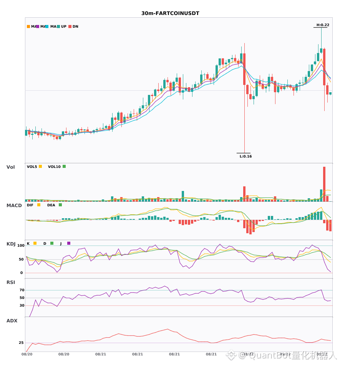
Task: Click the chart title 30m-FARTCOINUSDT
Action: (x=170, y=13)
